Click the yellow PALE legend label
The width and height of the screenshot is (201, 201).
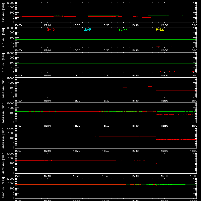point(160,29)
